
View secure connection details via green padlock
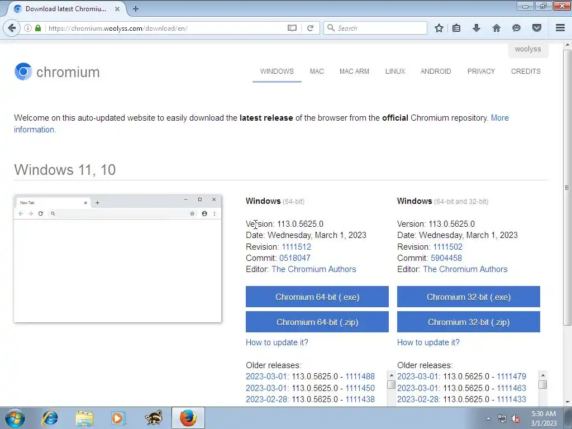[38, 28]
